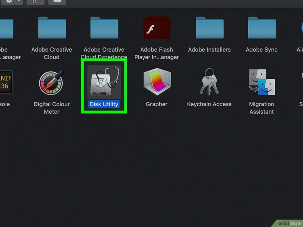Click the 'Disk Utility' label

pyautogui.click(x=104, y=104)
